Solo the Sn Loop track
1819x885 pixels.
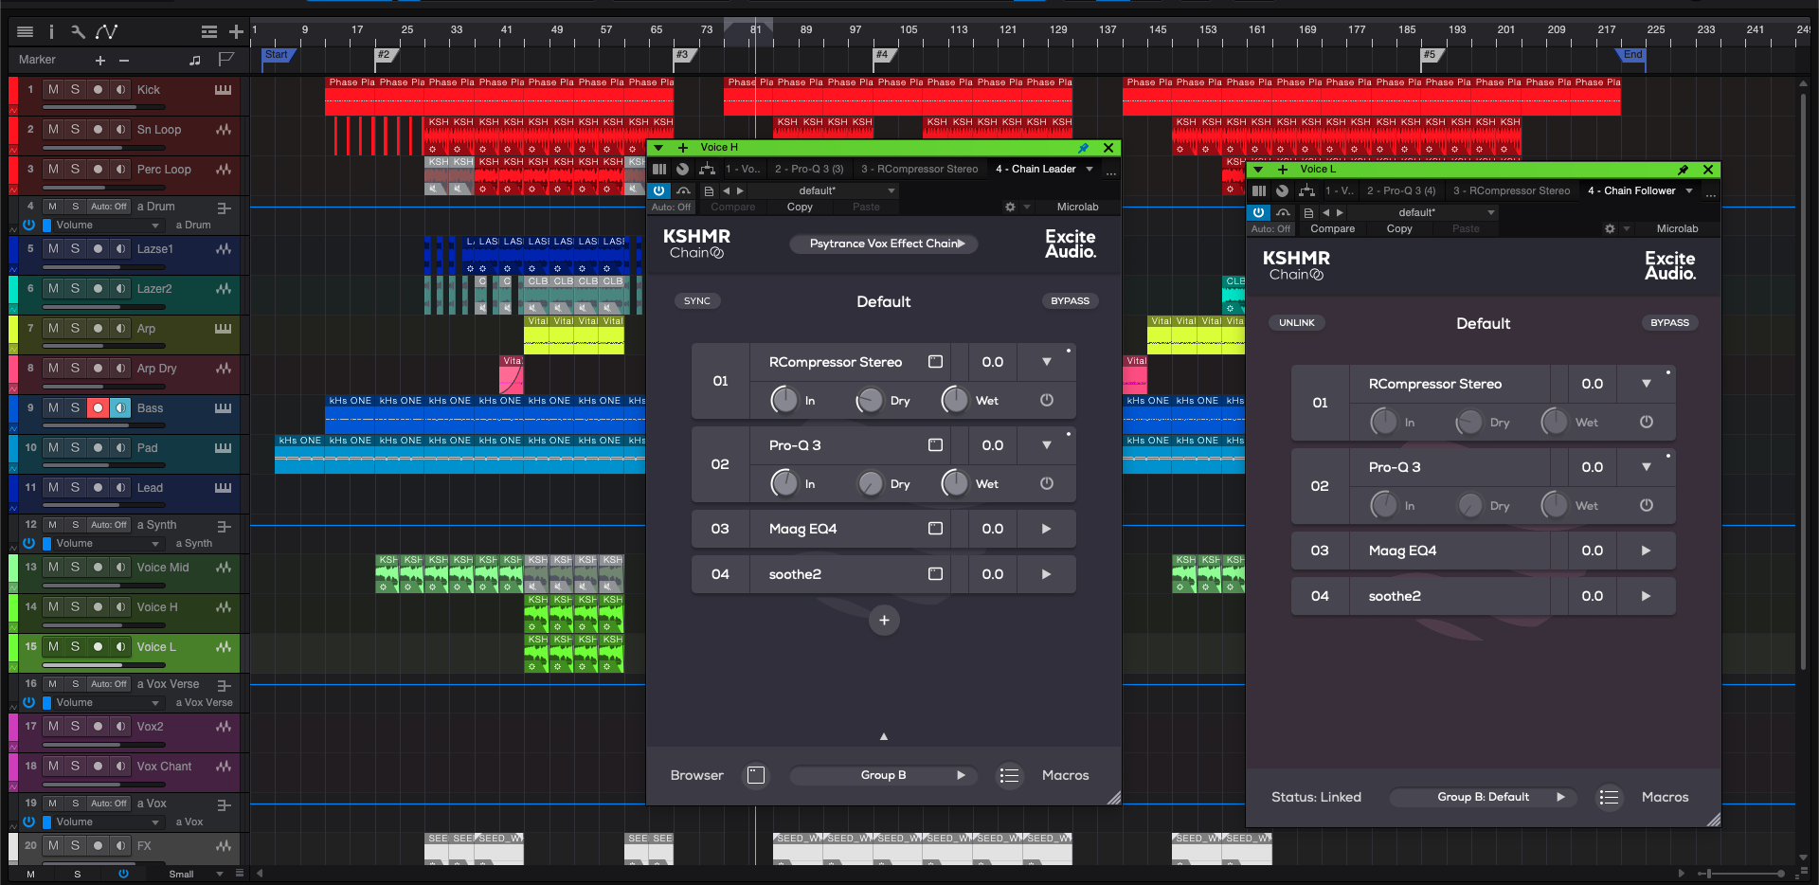76,130
